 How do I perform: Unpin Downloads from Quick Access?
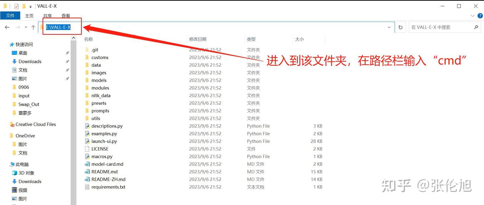click(67, 61)
